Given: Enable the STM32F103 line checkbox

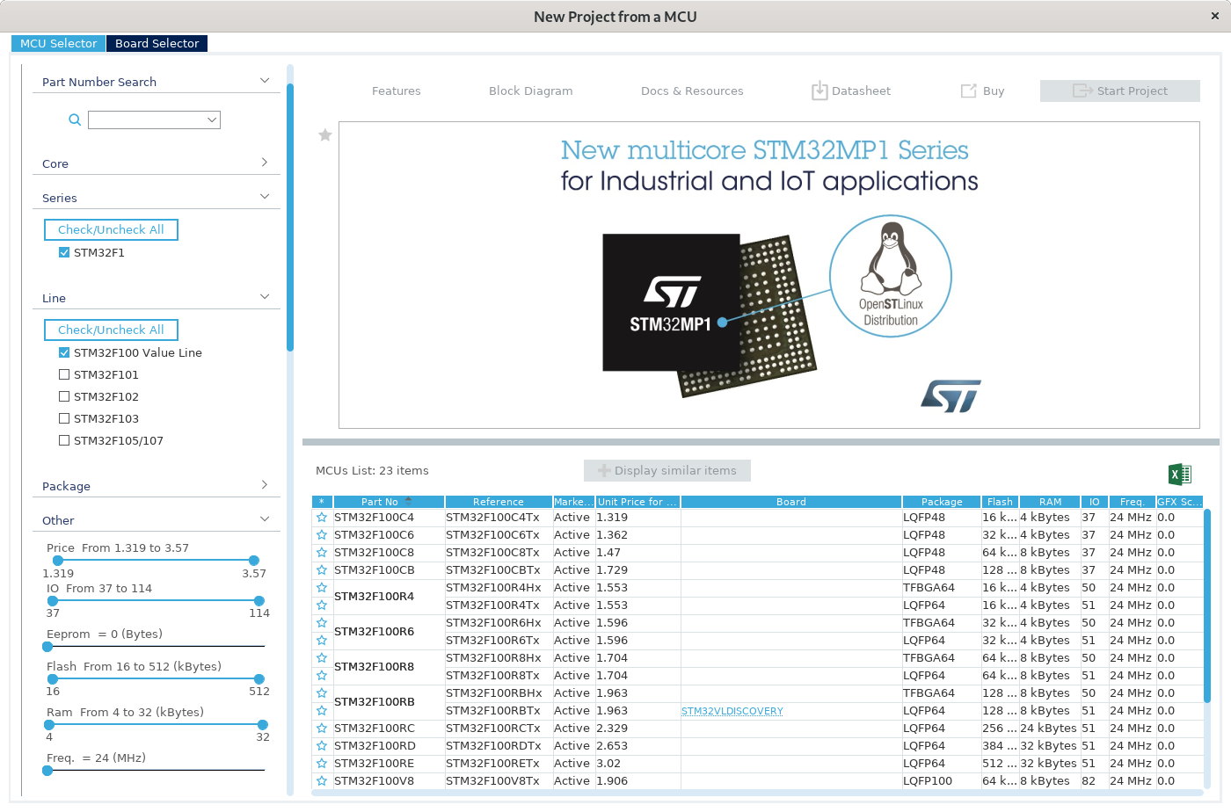Looking at the screenshot, I should [64, 418].
